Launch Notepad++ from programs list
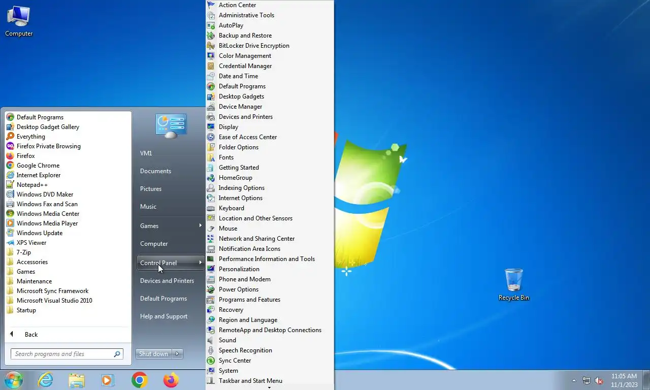Image resolution: width=650 pixels, height=390 pixels. point(68,185)
